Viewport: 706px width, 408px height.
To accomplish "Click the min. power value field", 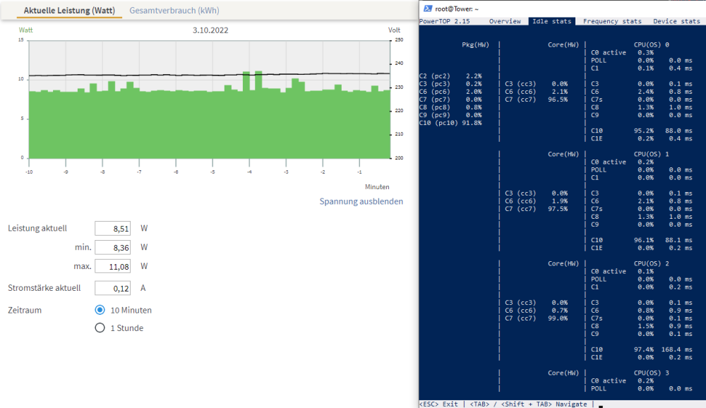I will tap(112, 247).
